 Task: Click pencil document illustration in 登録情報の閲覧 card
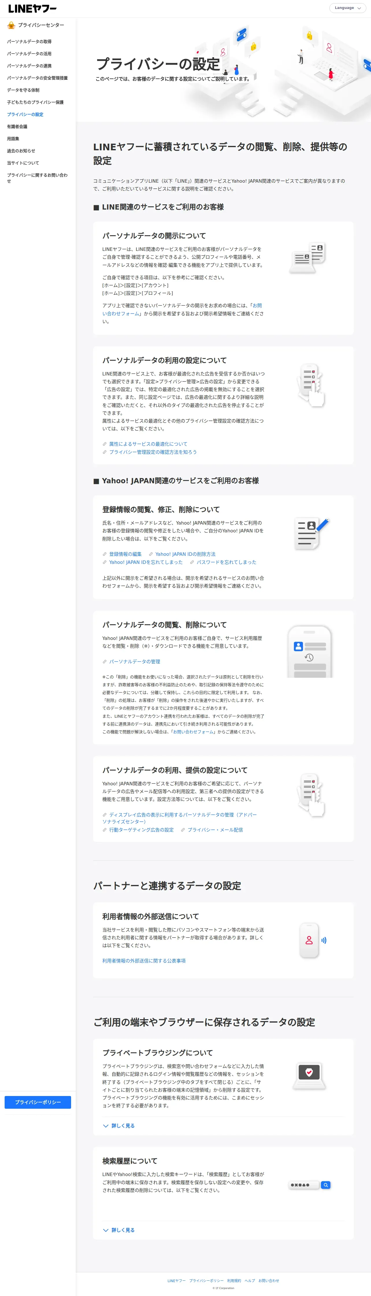(311, 533)
